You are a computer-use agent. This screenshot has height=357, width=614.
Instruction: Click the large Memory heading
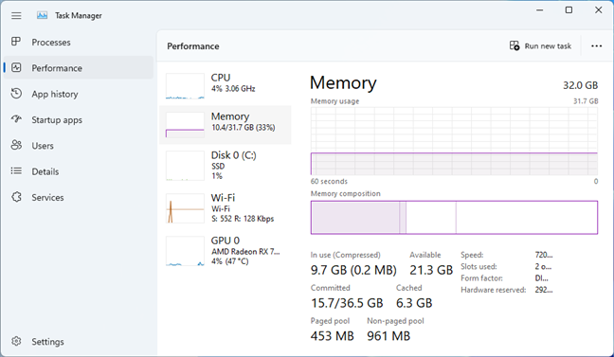[x=343, y=83]
